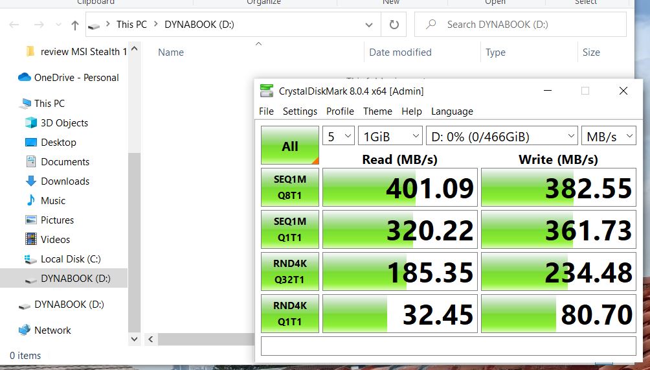Click the refresh icon beside address bar
The width and height of the screenshot is (650, 370).
pos(394,25)
